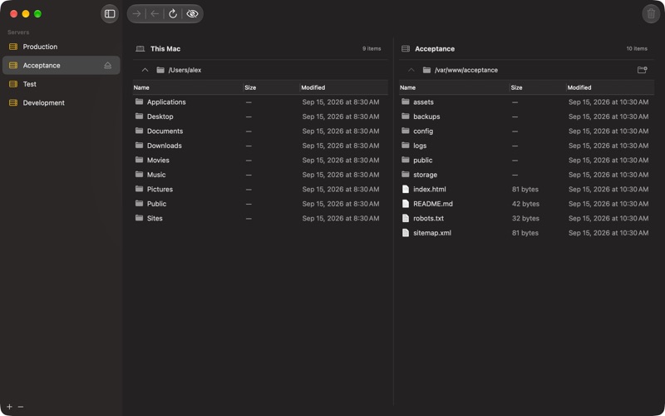Select the README.md file
The height and width of the screenshot is (416, 665).
tap(526, 204)
